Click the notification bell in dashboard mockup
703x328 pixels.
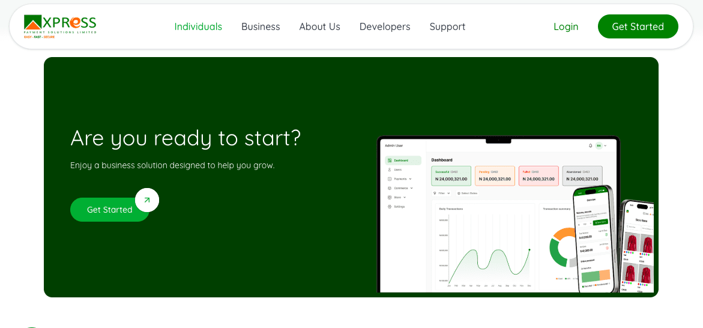(x=590, y=145)
